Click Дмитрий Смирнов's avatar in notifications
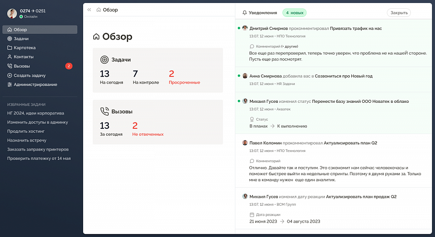This screenshot has width=435, height=237. pos(245,28)
